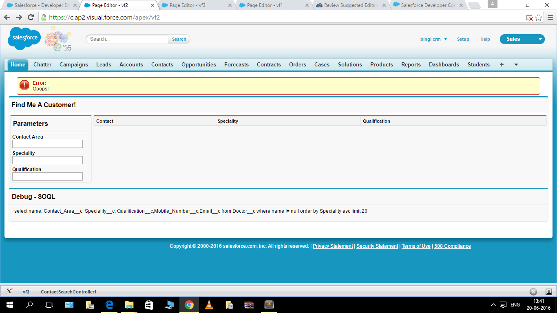Open File Explorer from the taskbar
Viewport: 557px width, 313px height.
point(129,305)
